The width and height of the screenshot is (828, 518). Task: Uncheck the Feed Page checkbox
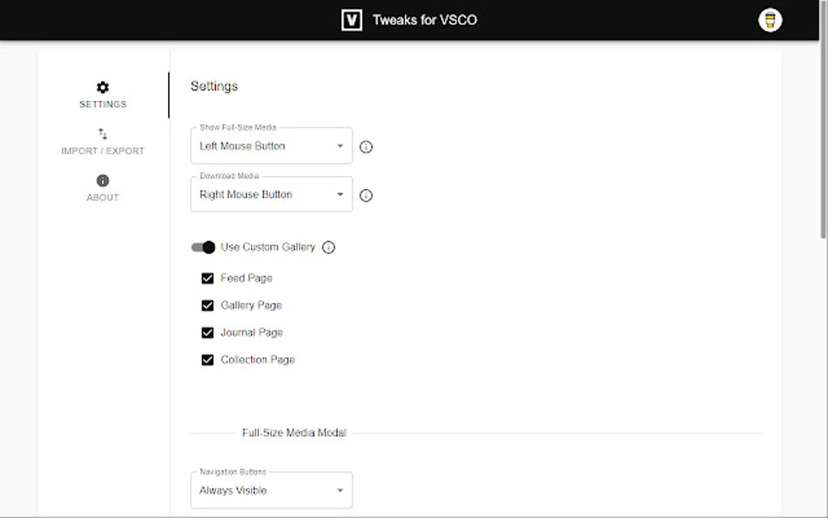208,278
